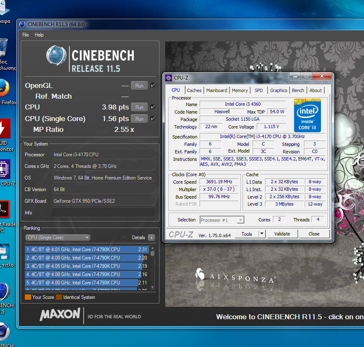Open the CINEBENCH 11.5 desktop shortcut

point(4,292)
